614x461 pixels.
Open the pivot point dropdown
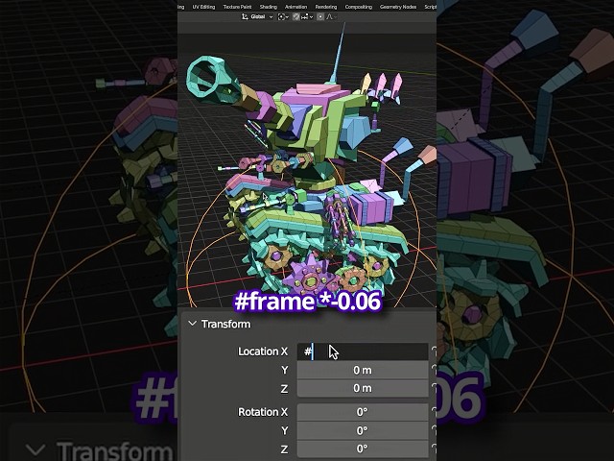(283, 17)
